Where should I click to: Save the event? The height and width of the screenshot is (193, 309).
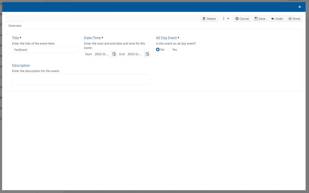[x=260, y=18]
